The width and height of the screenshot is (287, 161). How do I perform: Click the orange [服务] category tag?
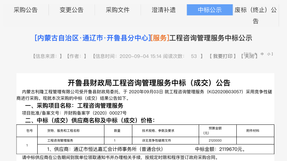[160, 38]
